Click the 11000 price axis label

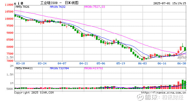[x=9, y=5]
